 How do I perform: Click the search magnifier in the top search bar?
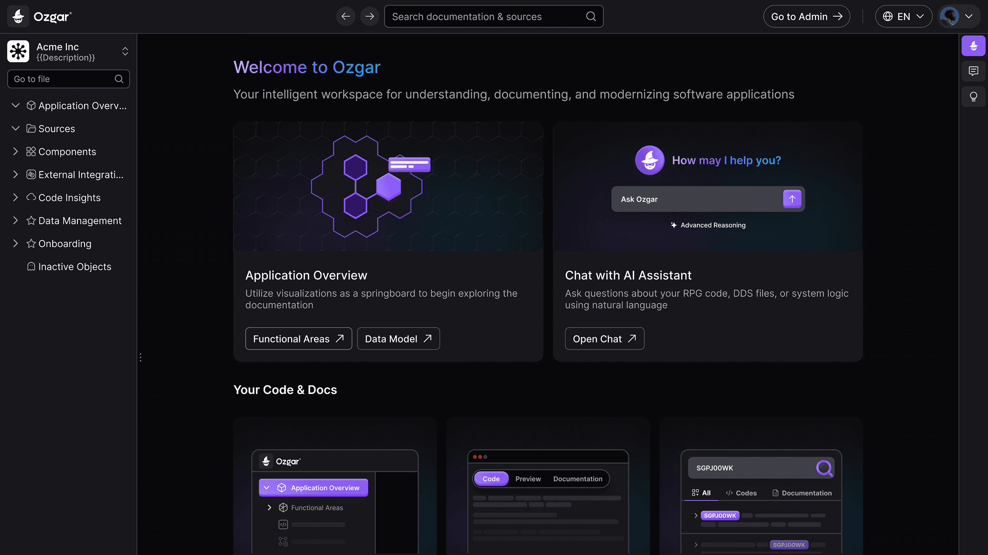tap(590, 16)
